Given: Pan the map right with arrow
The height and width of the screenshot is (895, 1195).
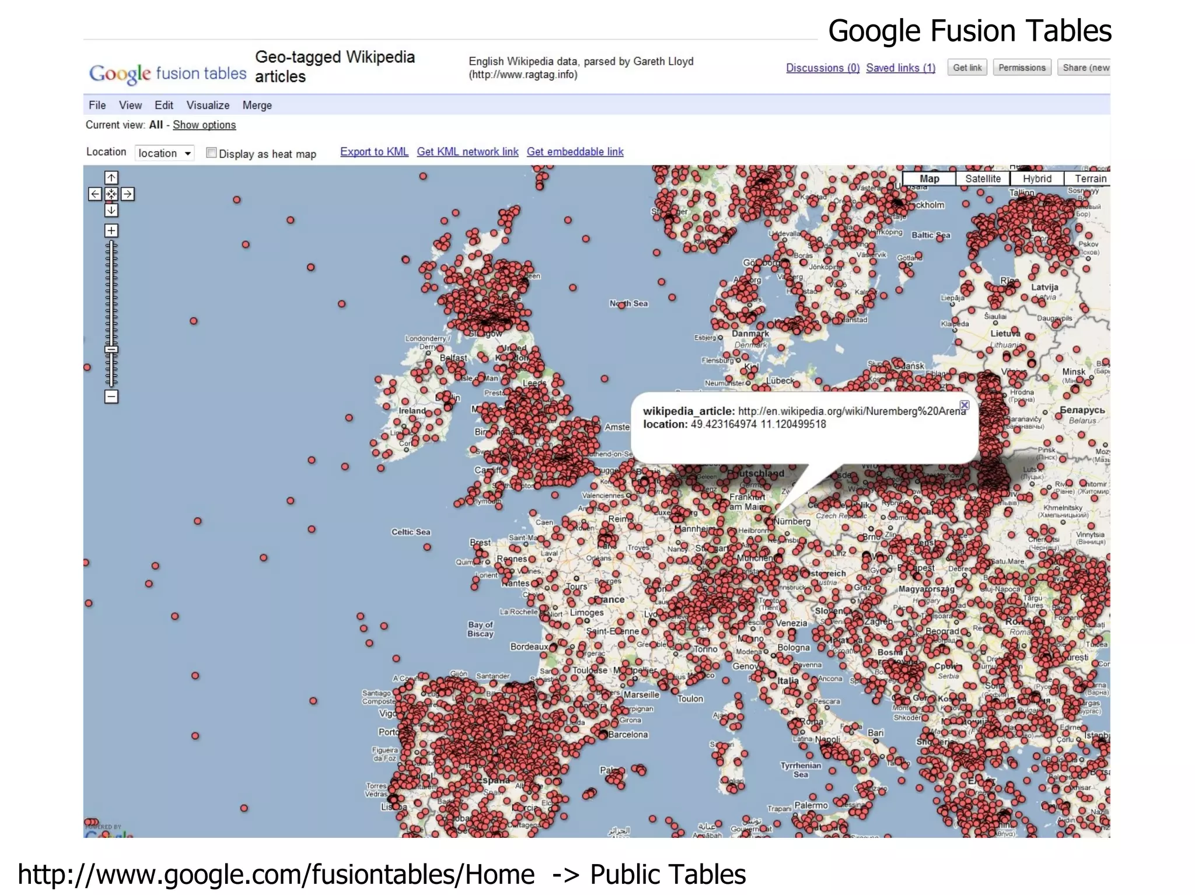Looking at the screenshot, I should pos(128,194).
